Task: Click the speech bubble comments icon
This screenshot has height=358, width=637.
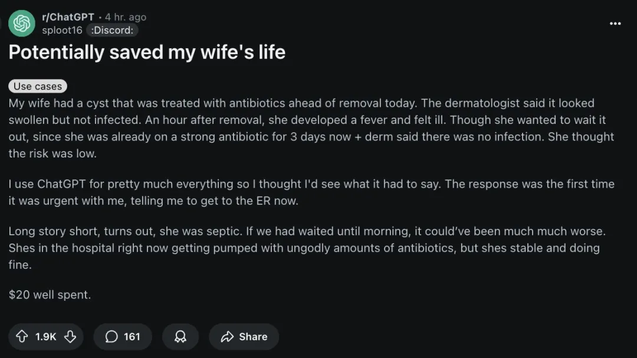Action: click(111, 336)
